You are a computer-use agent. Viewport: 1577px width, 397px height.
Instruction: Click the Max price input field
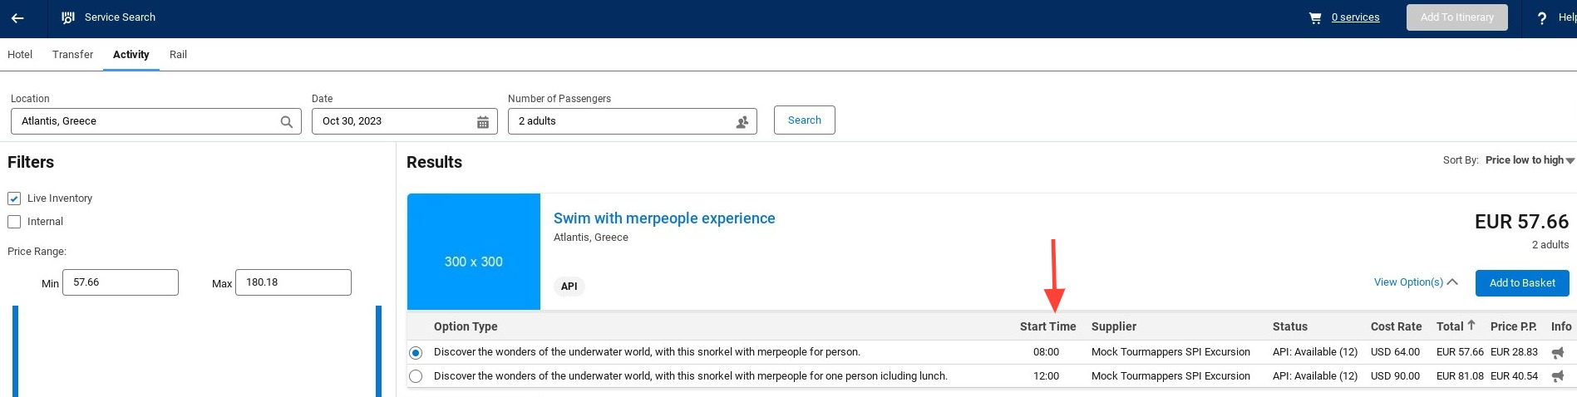point(293,282)
